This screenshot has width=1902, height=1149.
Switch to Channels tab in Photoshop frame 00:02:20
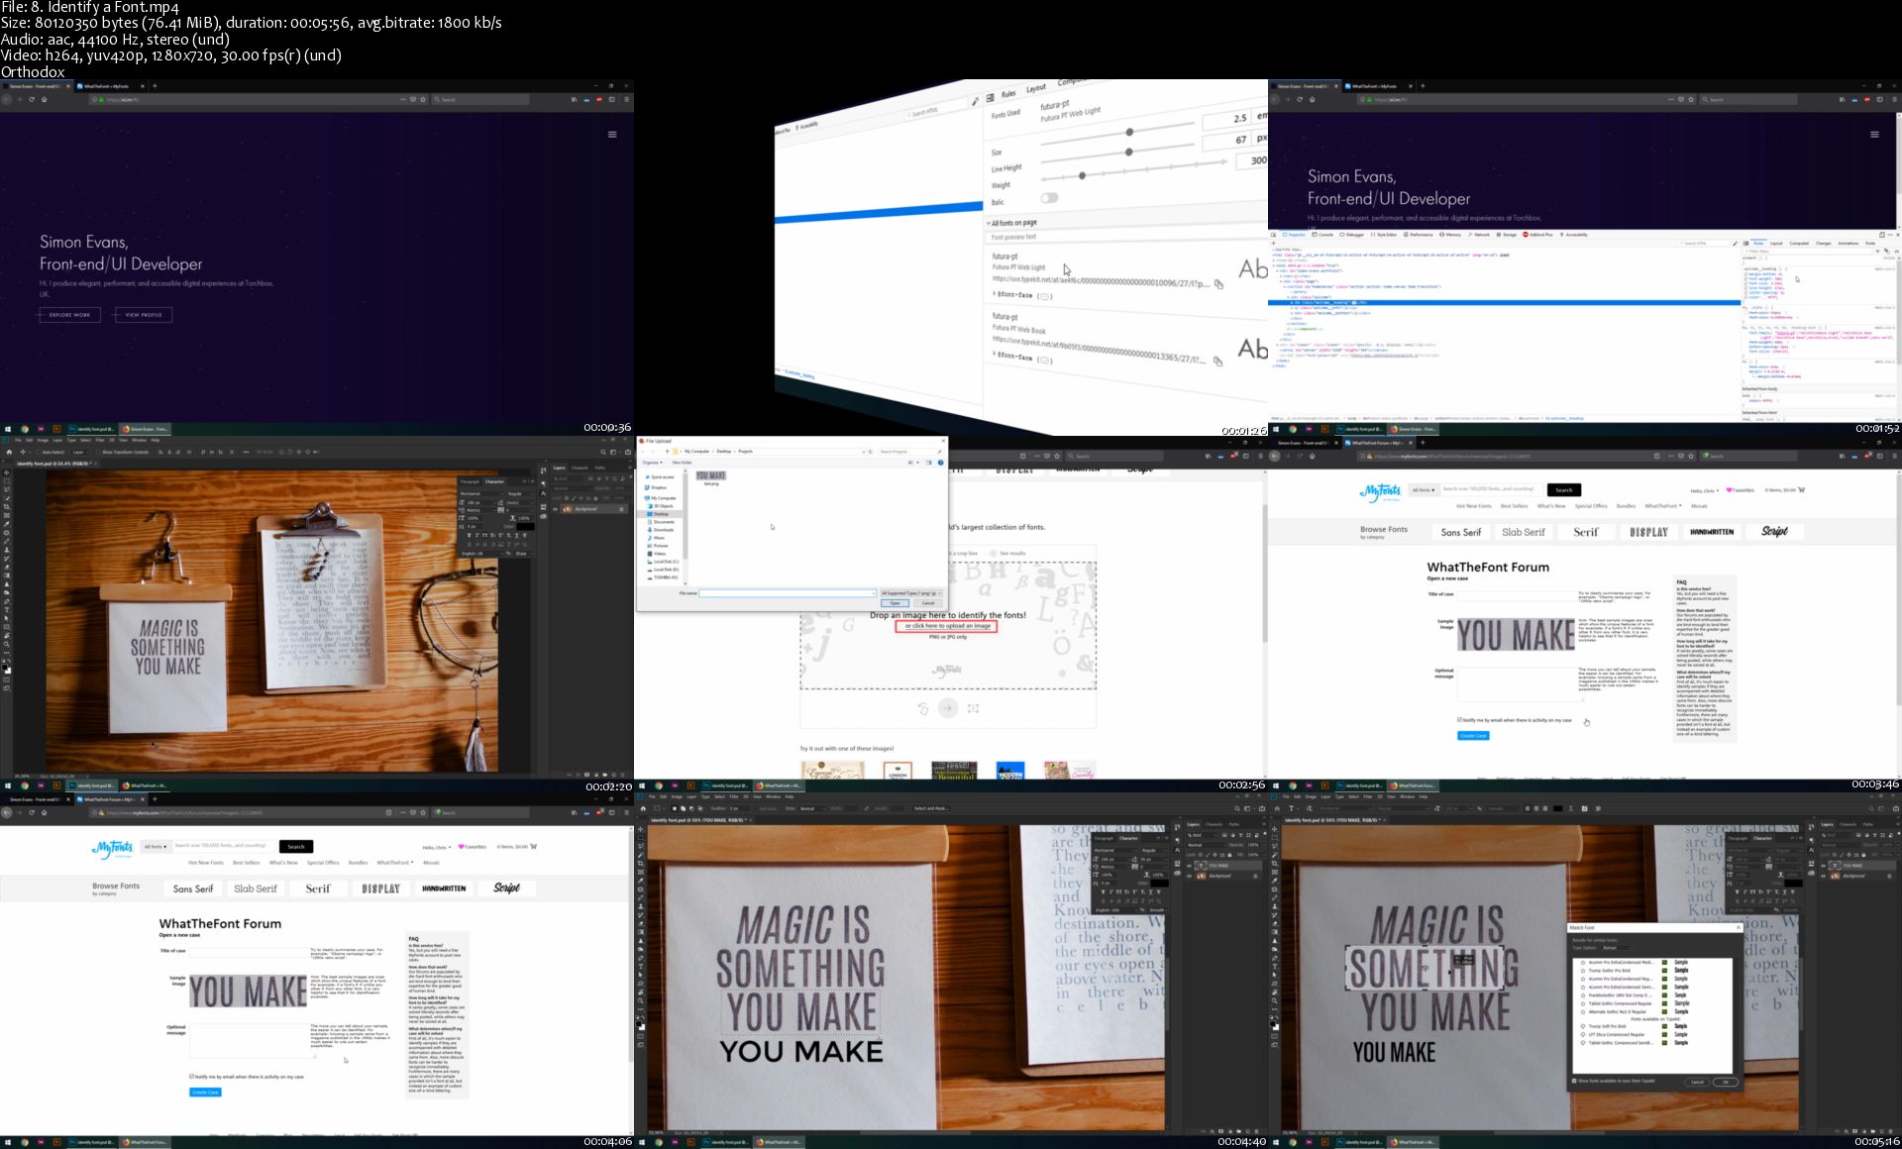click(580, 468)
